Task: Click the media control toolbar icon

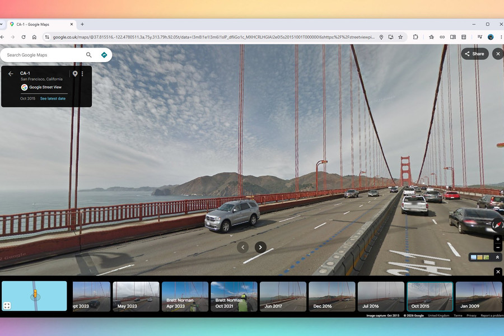Action: [x=480, y=37]
